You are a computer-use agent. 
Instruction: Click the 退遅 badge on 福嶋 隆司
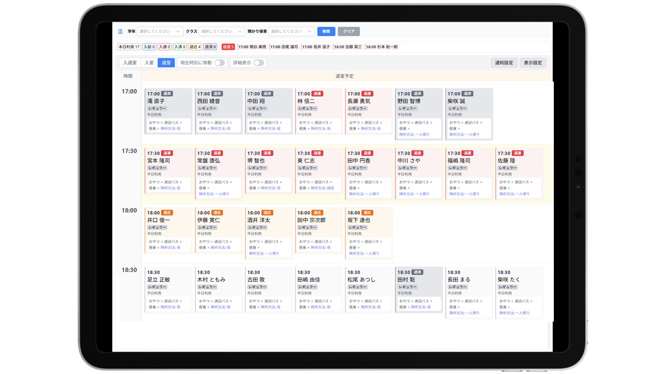click(467, 153)
